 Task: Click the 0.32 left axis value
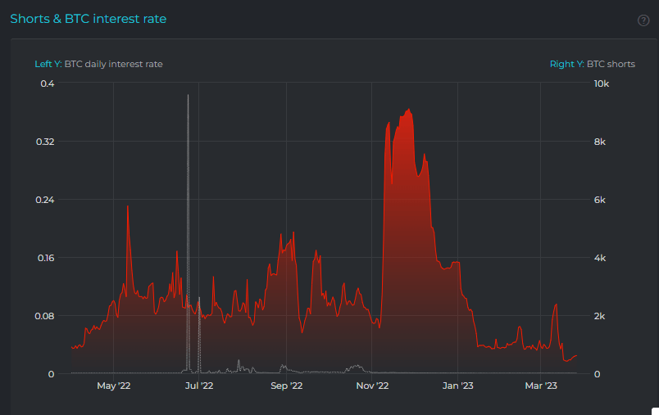(x=44, y=142)
